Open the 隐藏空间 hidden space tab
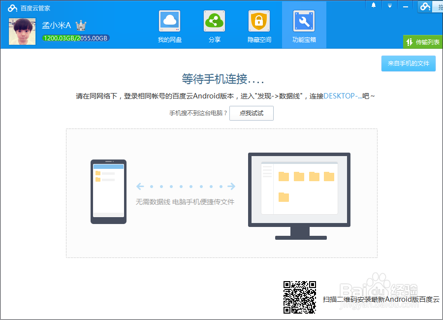Image resolution: width=443 pixels, height=320 pixels. tap(259, 27)
